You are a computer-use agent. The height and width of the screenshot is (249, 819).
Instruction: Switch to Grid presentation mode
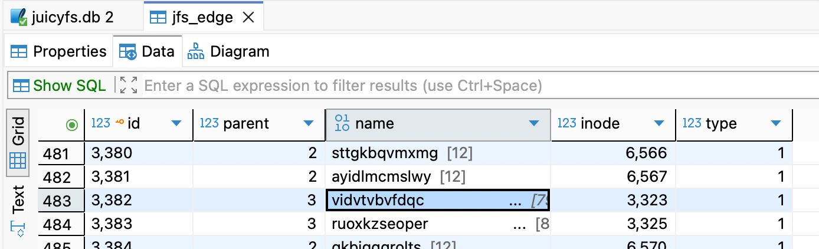tap(18, 131)
